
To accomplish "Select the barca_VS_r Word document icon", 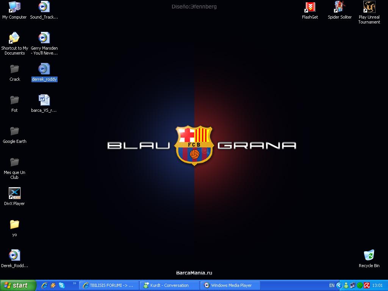I will [44, 103].
